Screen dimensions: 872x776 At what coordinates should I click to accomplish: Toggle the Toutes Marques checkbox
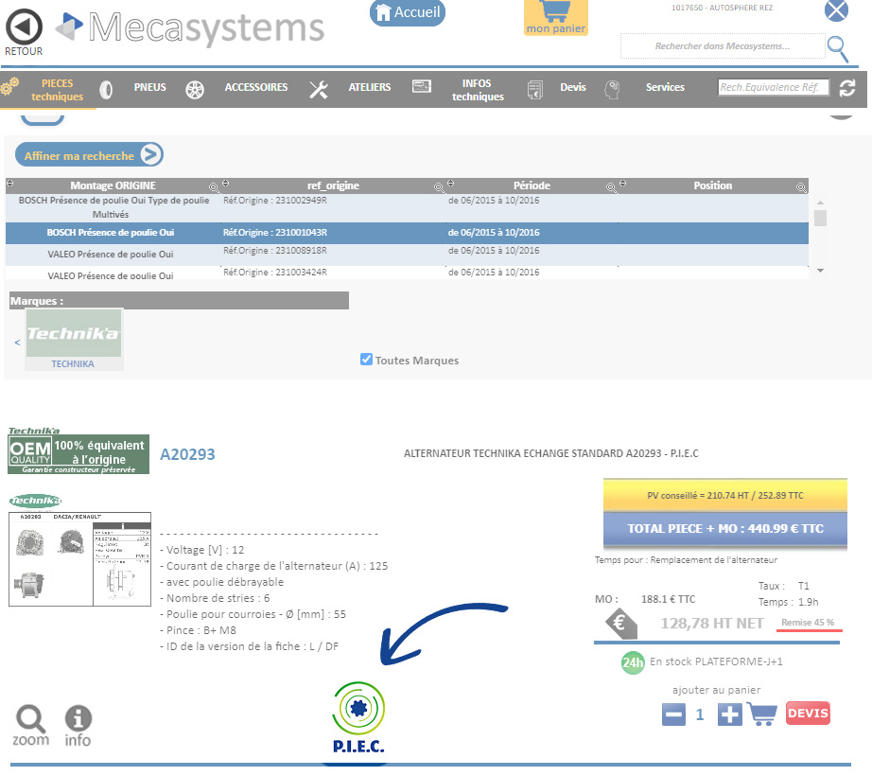tap(366, 360)
